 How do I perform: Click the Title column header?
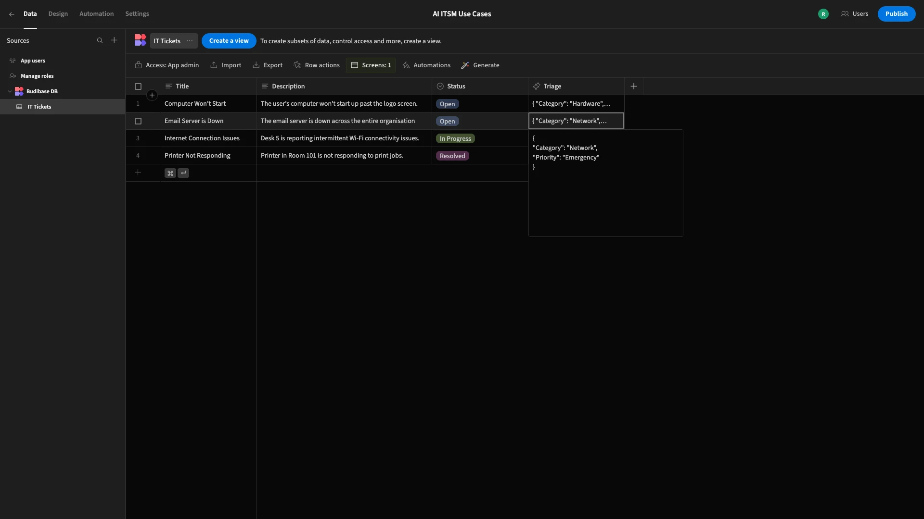[x=208, y=86]
